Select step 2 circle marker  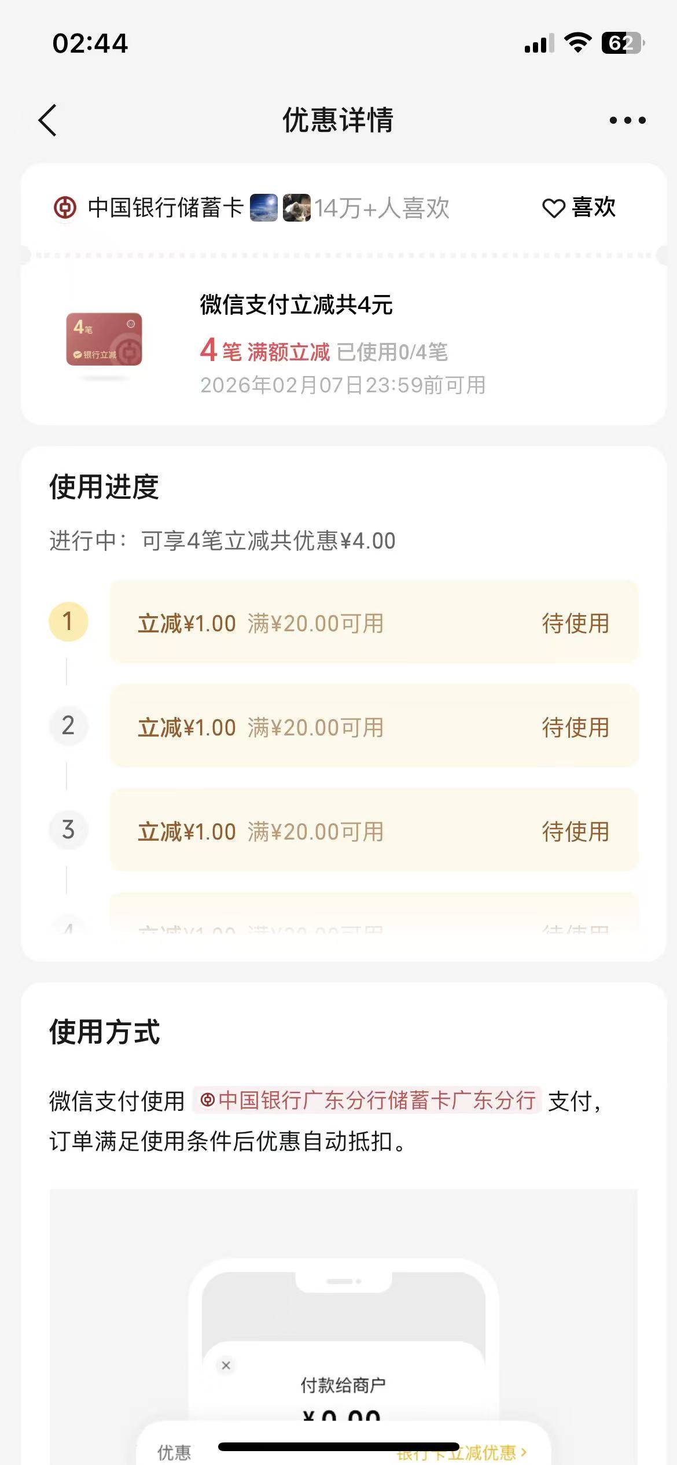[x=68, y=726]
